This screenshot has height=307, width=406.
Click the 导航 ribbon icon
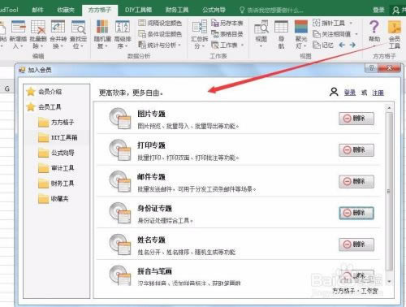tap(281, 28)
